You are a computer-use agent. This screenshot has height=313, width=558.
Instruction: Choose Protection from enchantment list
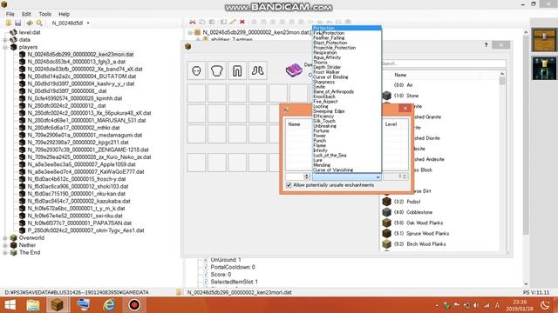(347, 28)
